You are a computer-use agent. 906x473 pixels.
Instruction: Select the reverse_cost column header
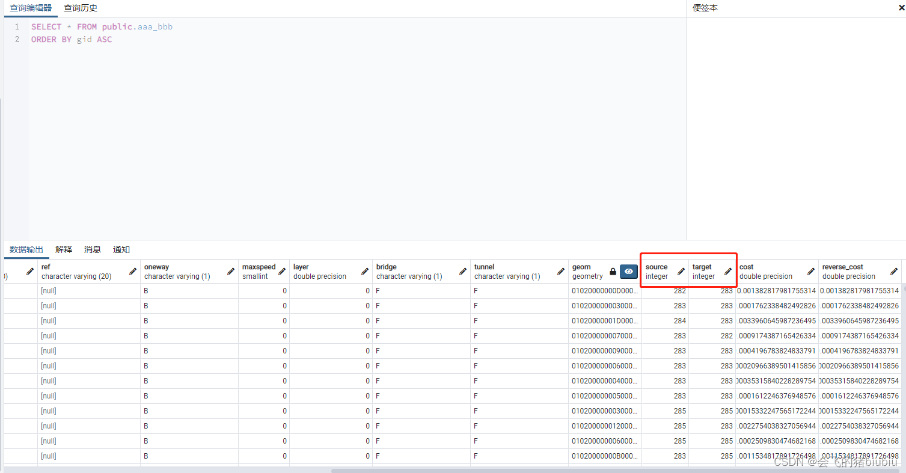pyautogui.click(x=860, y=272)
